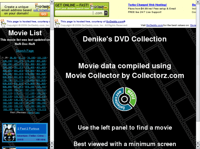Click the 'NaN-Dec-NaN' updated date text
Screen dimensions: 200x149
[x=25, y=44]
